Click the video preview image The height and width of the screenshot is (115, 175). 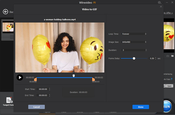[x=60, y=48]
